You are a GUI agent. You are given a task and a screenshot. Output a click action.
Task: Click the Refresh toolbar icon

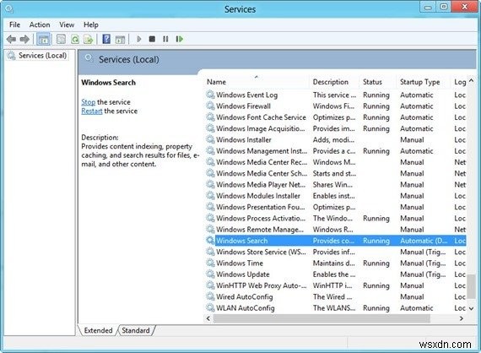coord(75,39)
